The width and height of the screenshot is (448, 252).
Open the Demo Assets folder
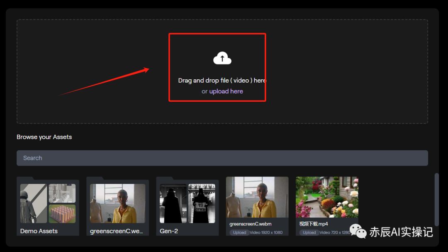click(x=48, y=206)
